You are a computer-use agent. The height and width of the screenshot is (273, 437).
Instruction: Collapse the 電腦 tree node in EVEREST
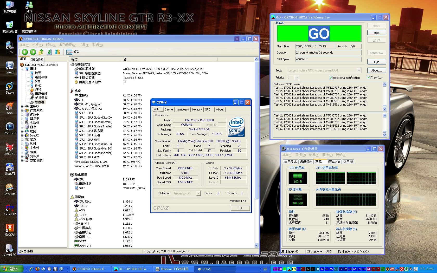[x=22, y=69]
